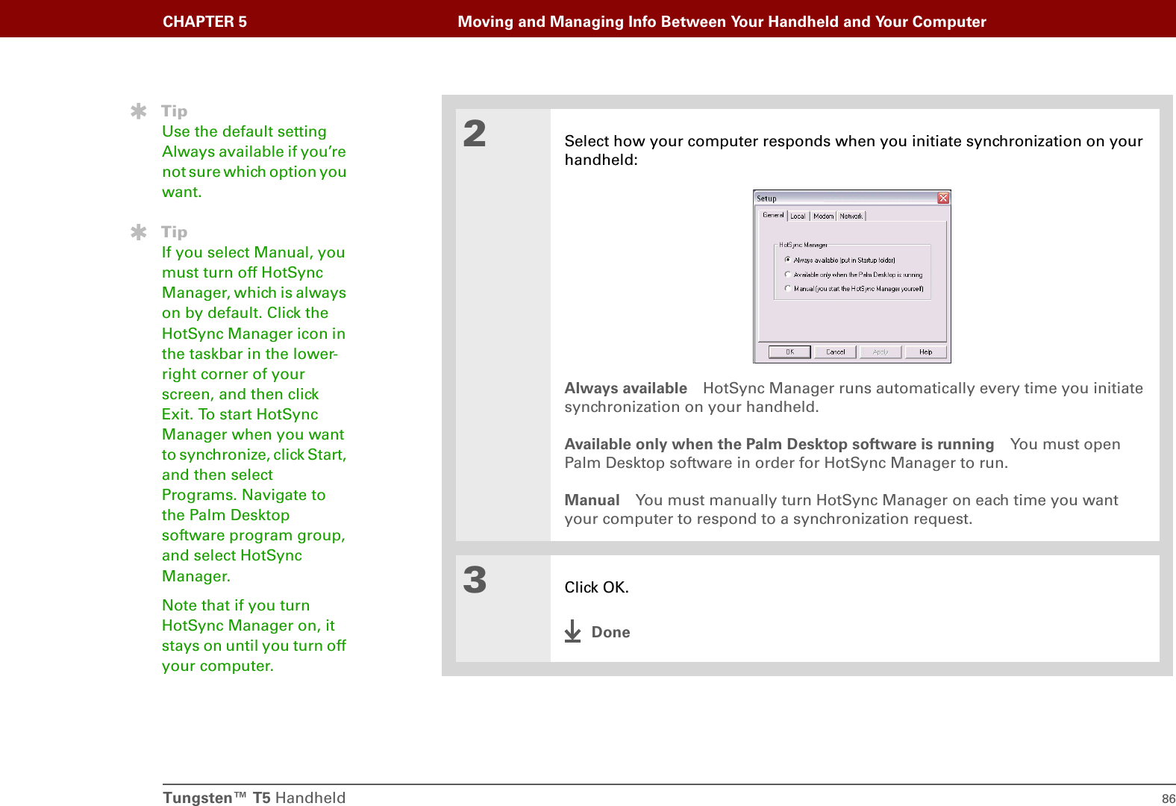The image size is (1176, 806).
Task: Switch to the Local tab in Setup
Action: (798, 216)
